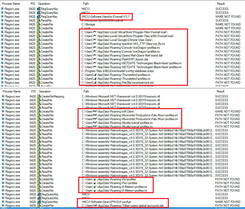This screenshot has width=245, height=209.
Task: Sort by Process Name column in upper list
Action: 11,3
